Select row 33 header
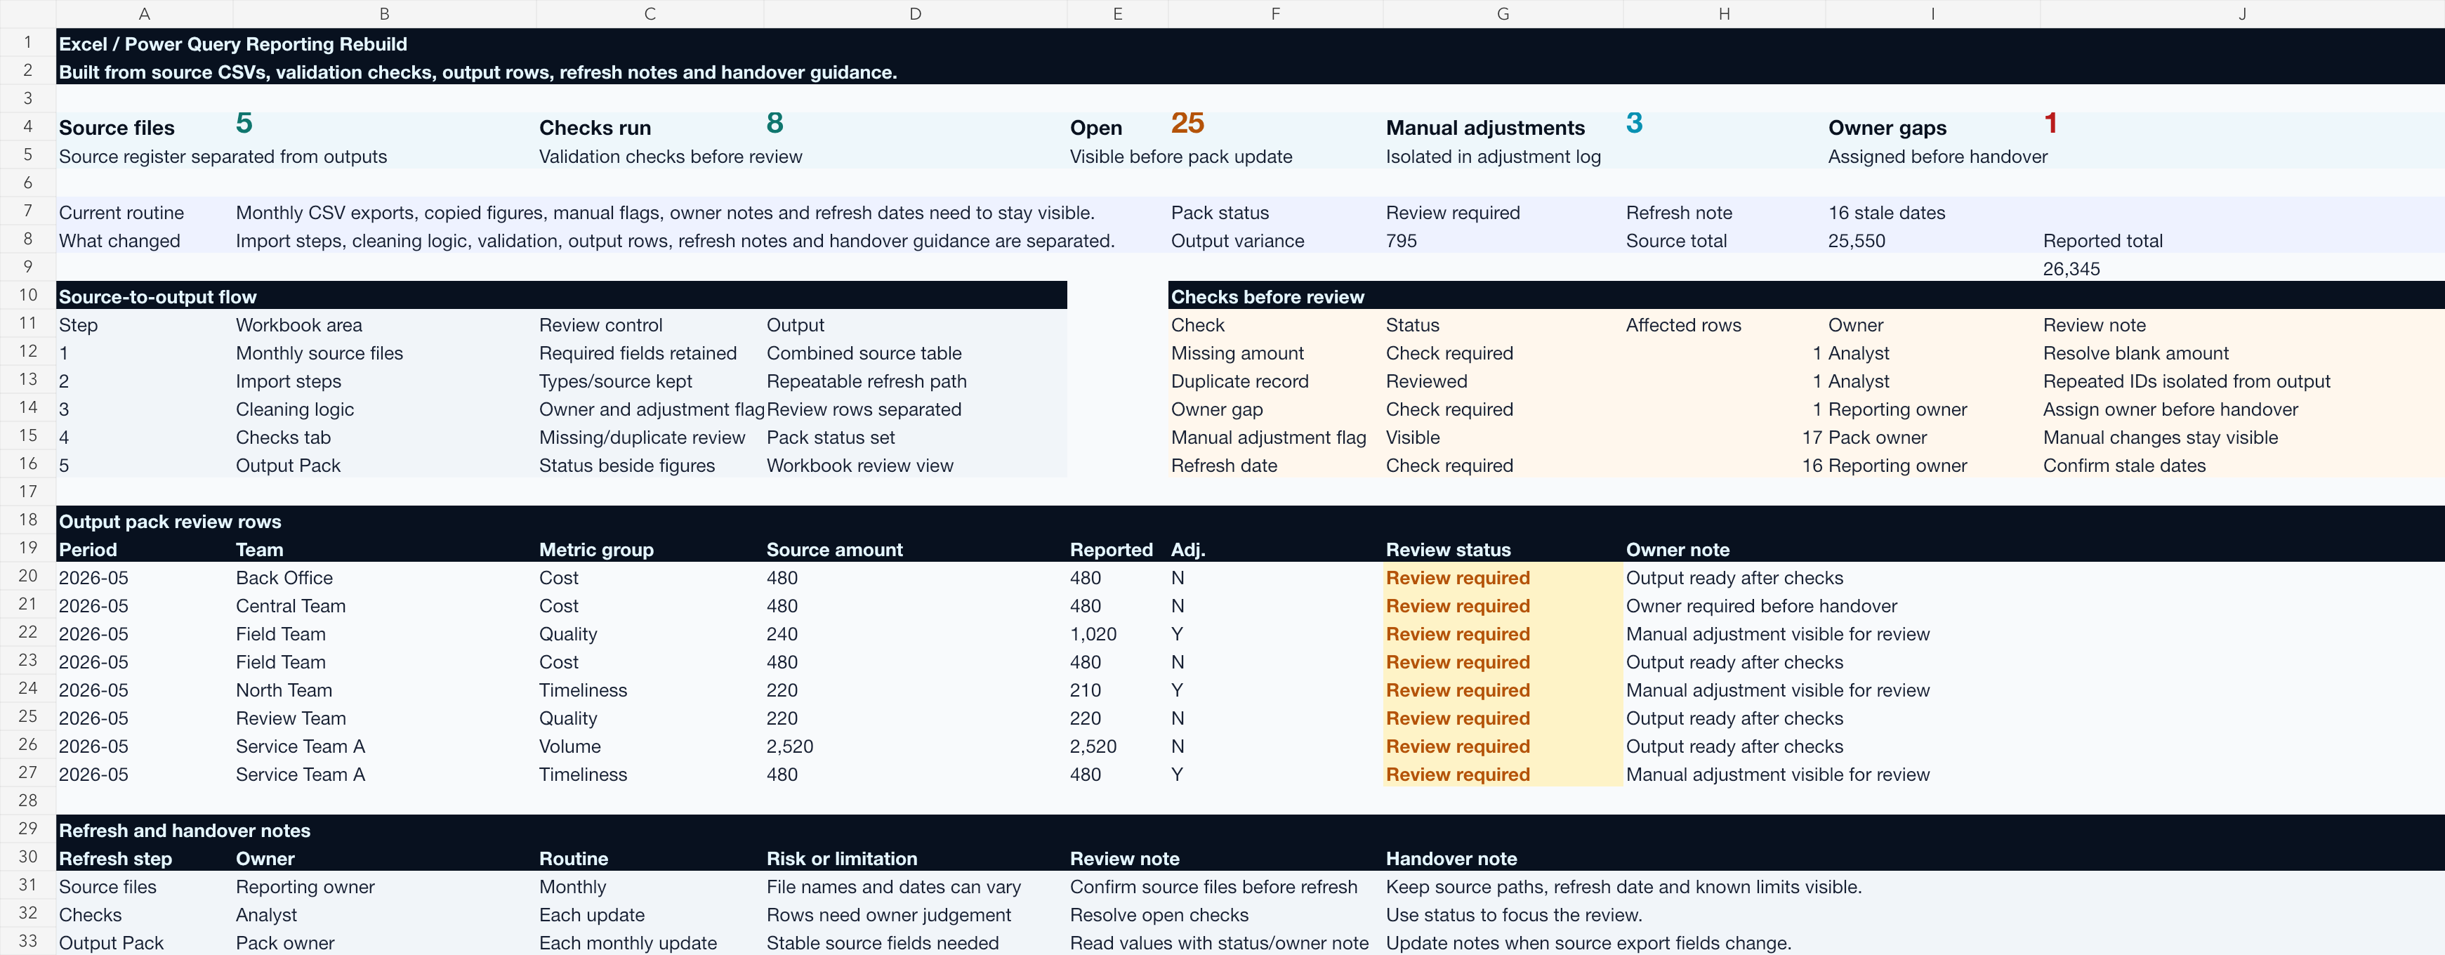The width and height of the screenshot is (2445, 955). tap(27, 942)
